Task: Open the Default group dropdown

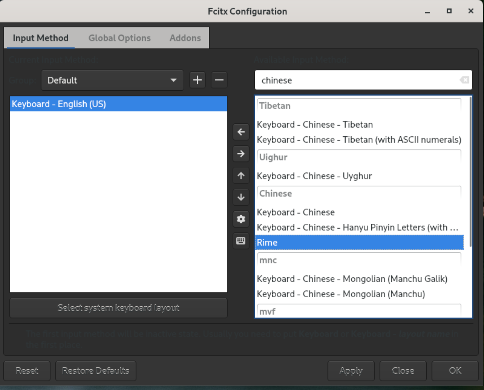Action: pyautogui.click(x=112, y=80)
